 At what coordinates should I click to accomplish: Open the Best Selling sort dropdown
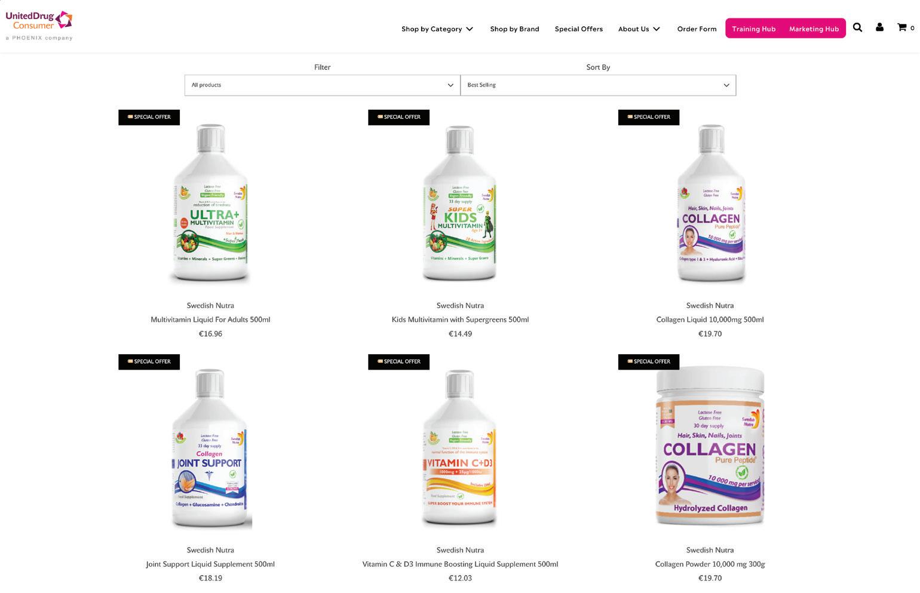point(598,85)
